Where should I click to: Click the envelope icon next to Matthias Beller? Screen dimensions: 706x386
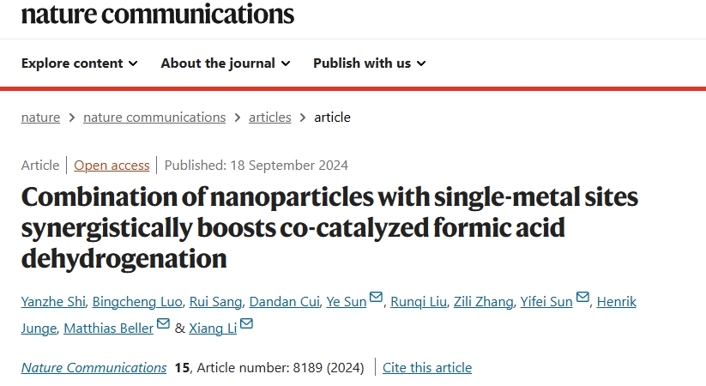pos(163,323)
